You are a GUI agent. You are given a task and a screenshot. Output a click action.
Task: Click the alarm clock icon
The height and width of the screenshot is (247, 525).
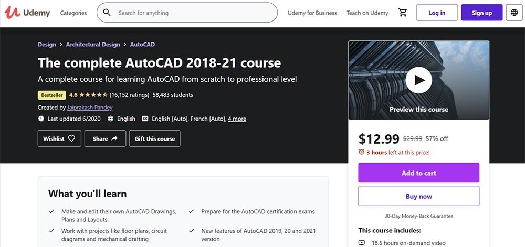tap(361, 152)
